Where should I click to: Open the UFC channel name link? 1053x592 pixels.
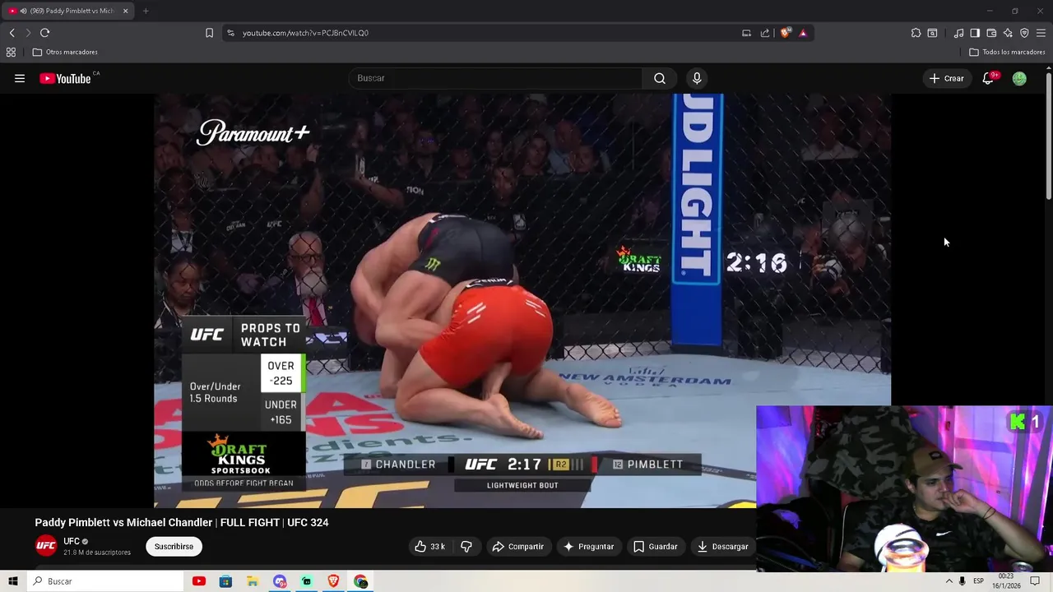[x=72, y=541]
